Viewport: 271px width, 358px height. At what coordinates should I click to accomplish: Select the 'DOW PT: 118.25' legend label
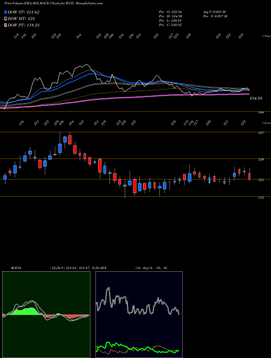(x=23, y=25)
